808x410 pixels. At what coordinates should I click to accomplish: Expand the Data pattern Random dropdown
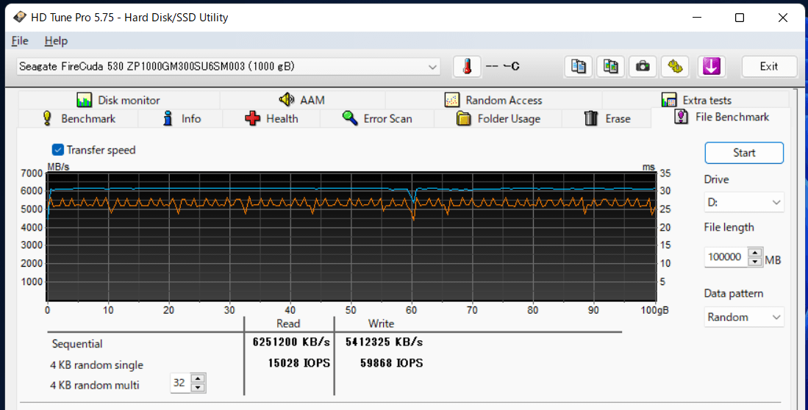(x=744, y=317)
